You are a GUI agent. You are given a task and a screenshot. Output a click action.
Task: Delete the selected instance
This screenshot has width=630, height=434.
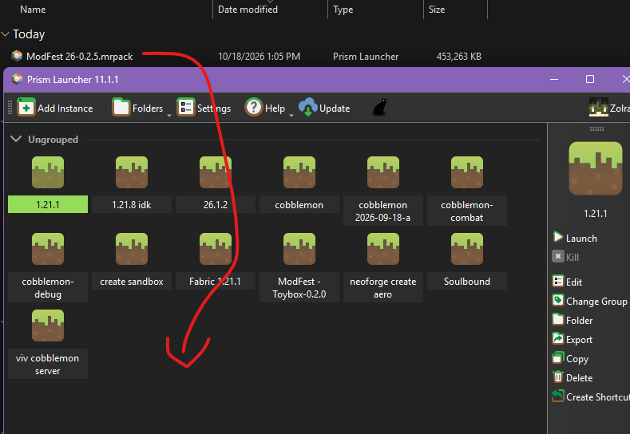[573, 378]
